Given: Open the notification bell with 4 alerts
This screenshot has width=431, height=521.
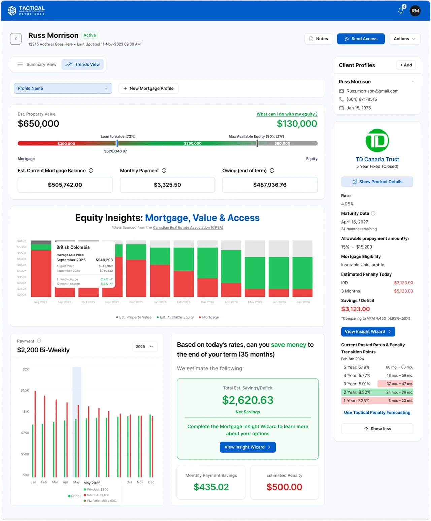Looking at the screenshot, I should tap(401, 10).
